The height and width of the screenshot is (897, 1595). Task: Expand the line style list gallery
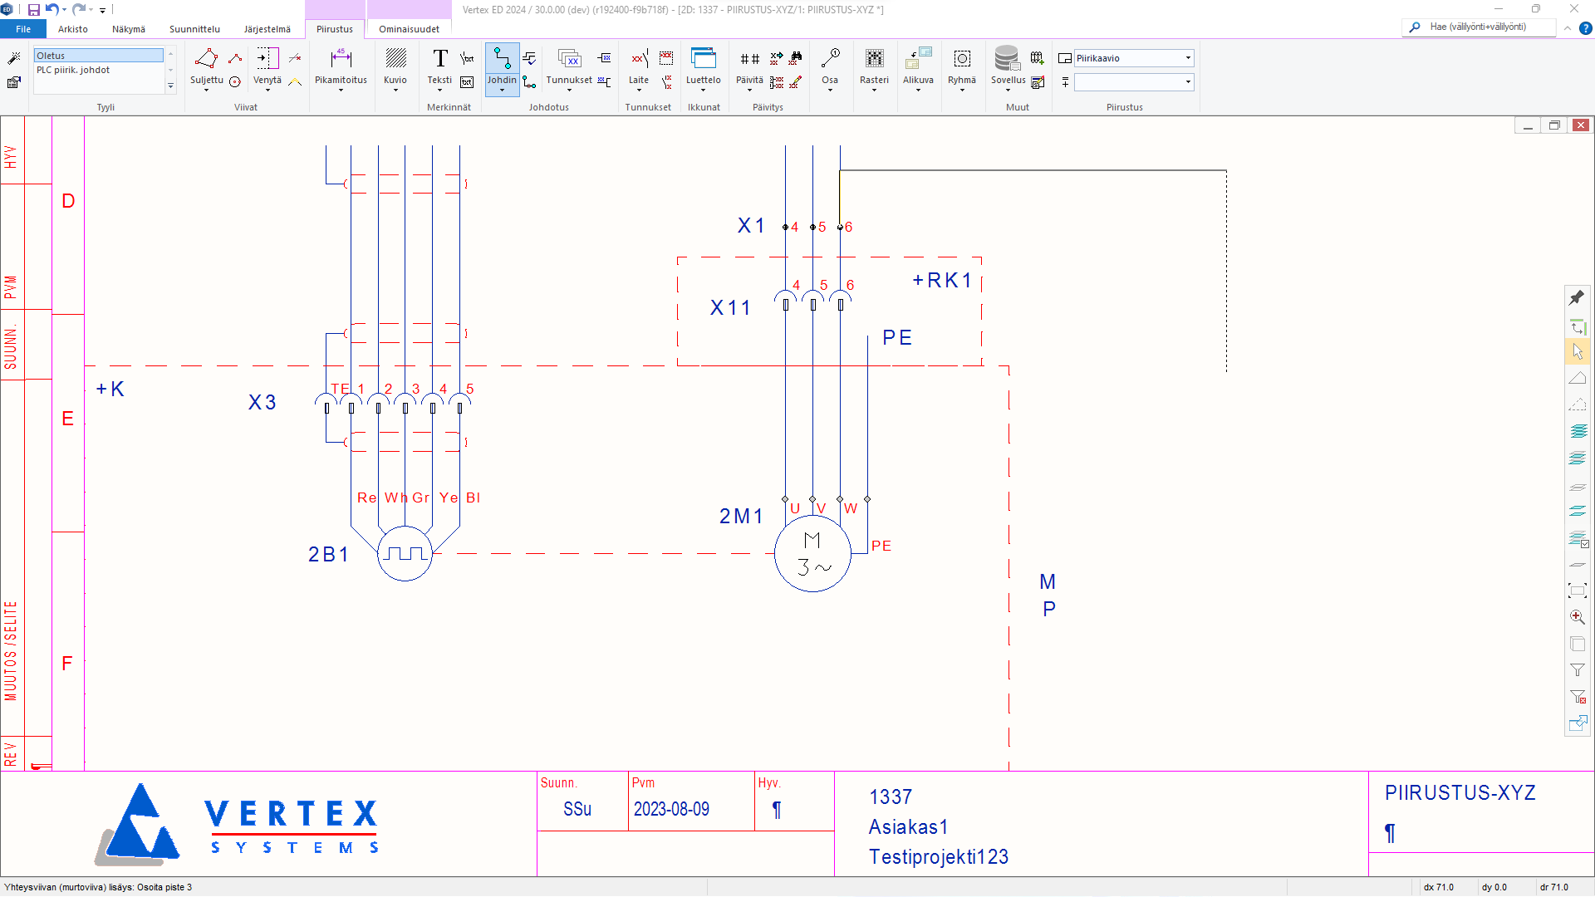tap(170, 86)
